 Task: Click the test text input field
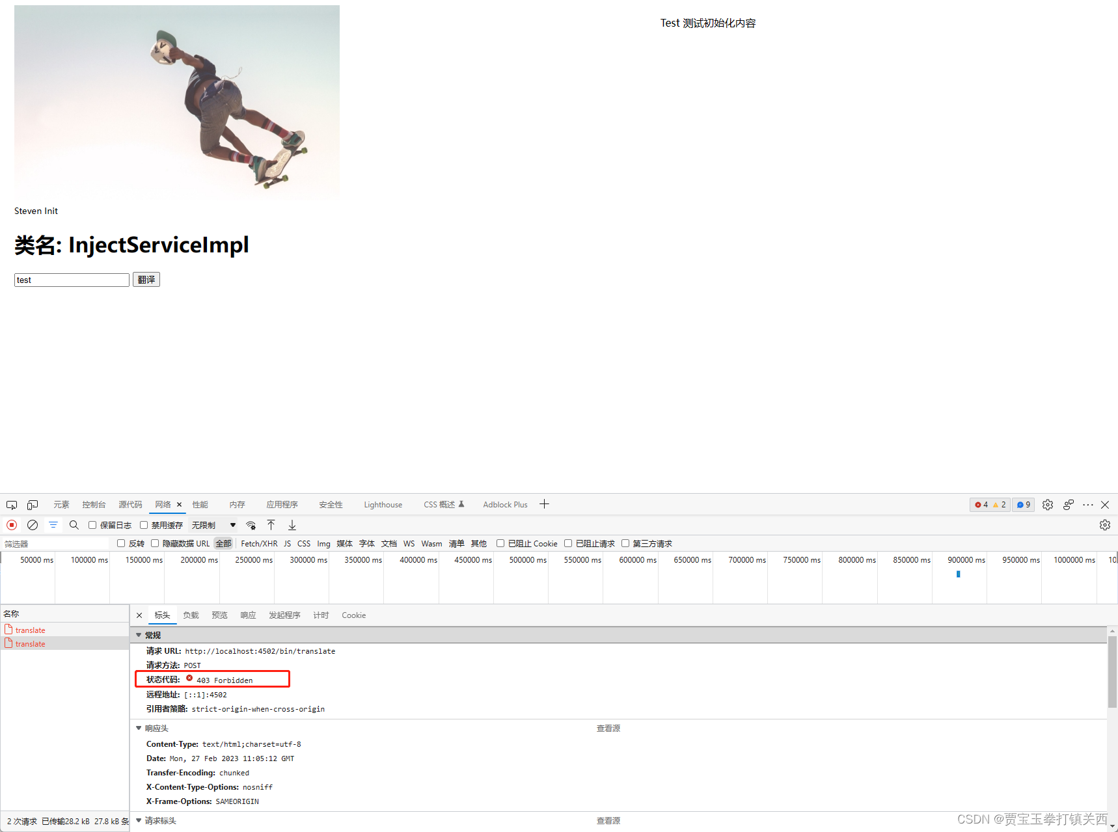click(72, 280)
